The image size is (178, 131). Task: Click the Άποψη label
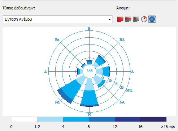coord(123,8)
